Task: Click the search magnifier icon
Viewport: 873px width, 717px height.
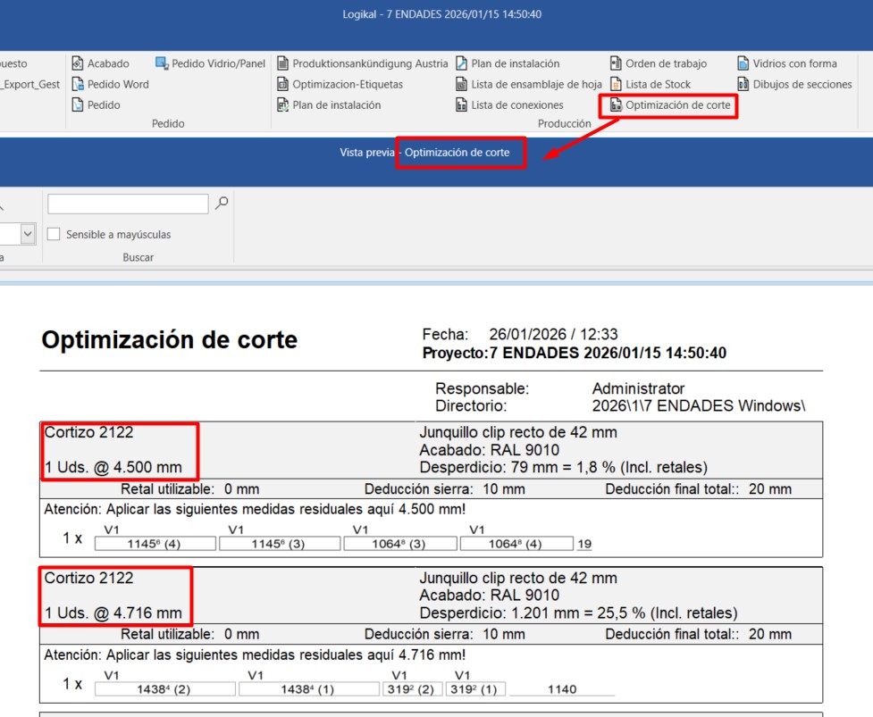Action: pos(222,204)
